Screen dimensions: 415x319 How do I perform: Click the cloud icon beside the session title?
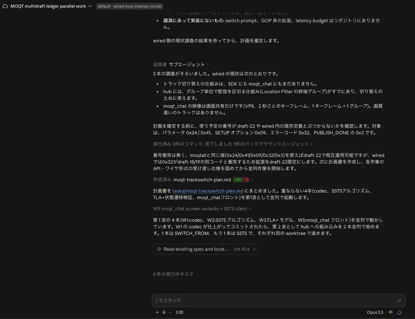click(x=5, y=6)
